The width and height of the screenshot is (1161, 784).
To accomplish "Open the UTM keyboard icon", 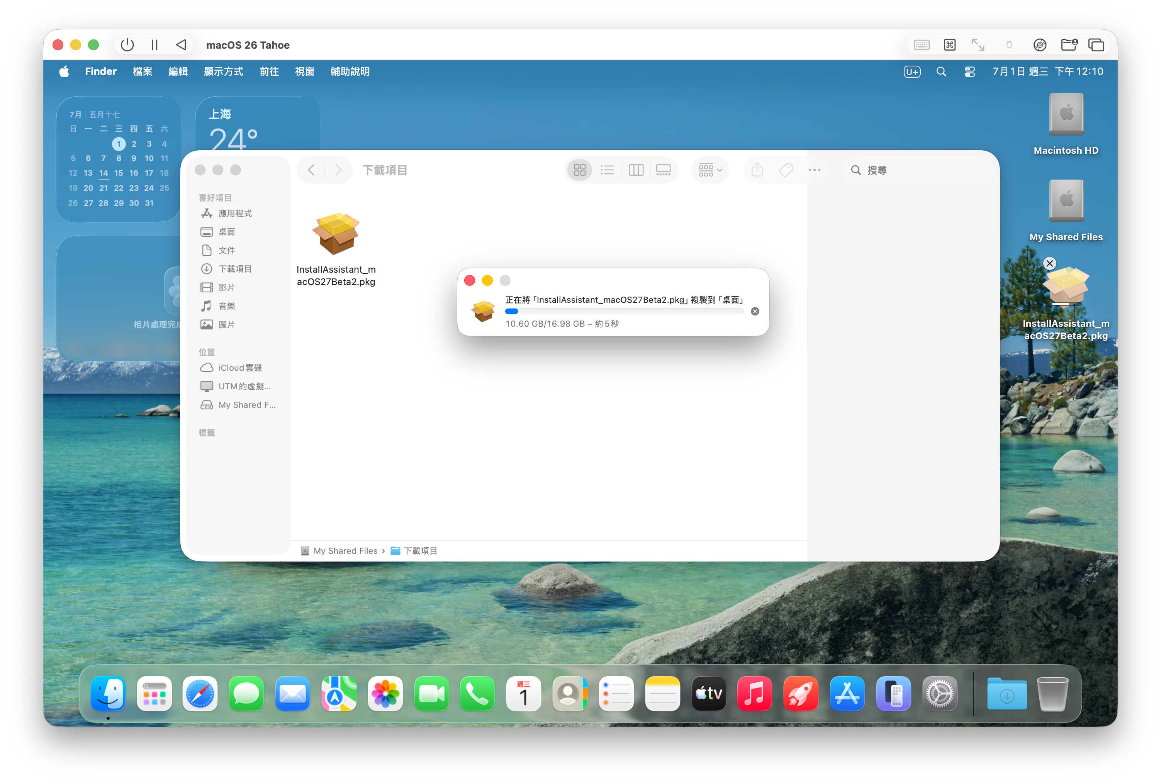I will pyautogui.click(x=921, y=45).
